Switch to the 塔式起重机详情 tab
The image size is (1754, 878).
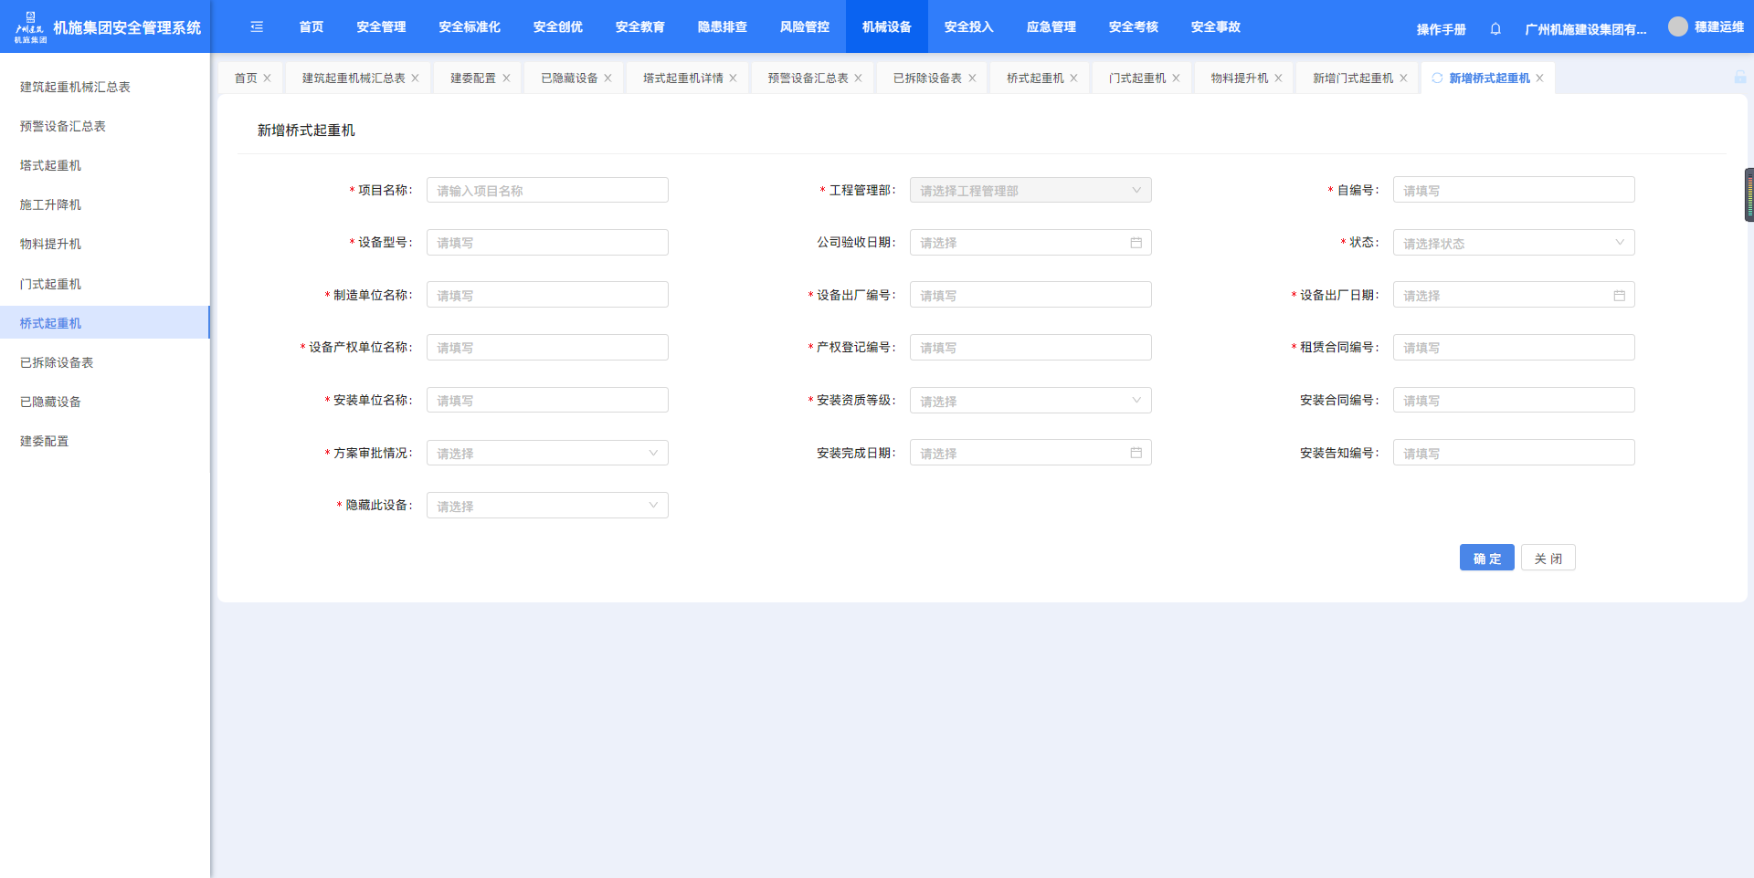[x=682, y=78]
